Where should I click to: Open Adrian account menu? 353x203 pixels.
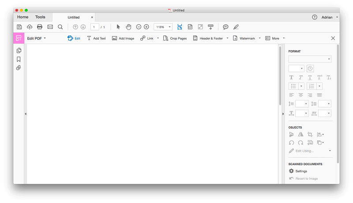point(330,17)
